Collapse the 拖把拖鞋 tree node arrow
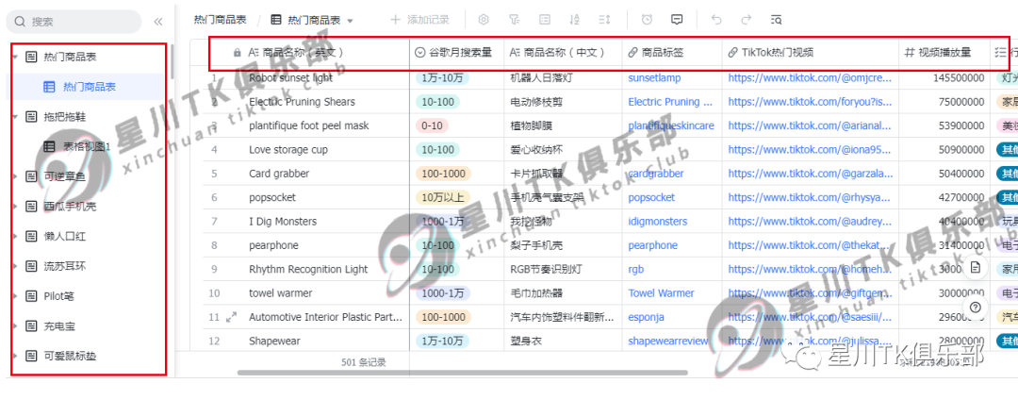The width and height of the screenshot is (1018, 400). (15, 117)
